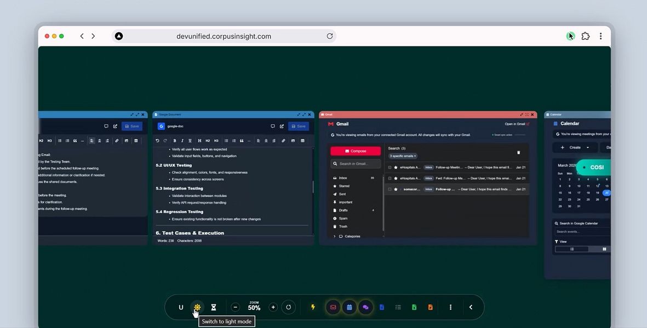Screen dimensions: 647x328
Task: Open the three-dot more menu in dock
Action: coord(450,307)
